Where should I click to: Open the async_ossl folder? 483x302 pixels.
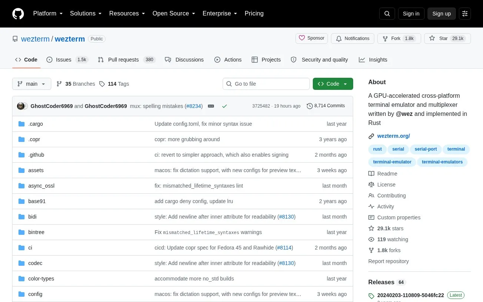pos(42,186)
